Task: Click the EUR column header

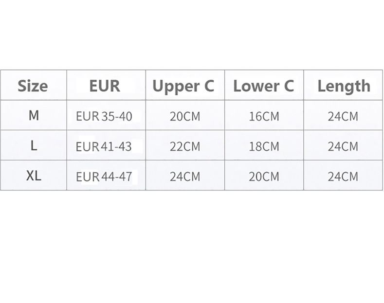Action: tap(105, 86)
